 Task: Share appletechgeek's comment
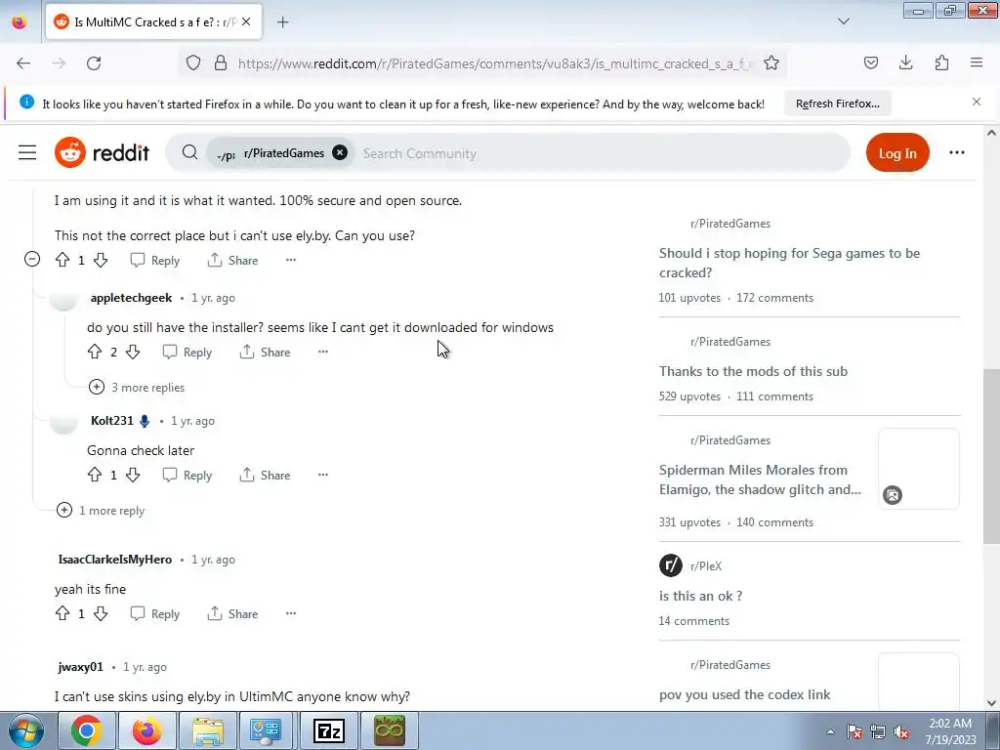(265, 352)
